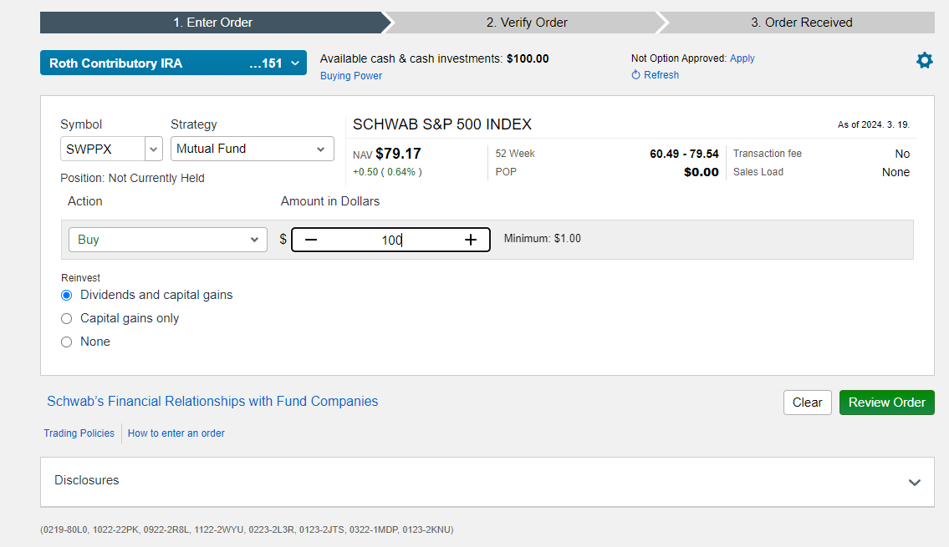Image resolution: width=949 pixels, height=547 pixels.
Task: Click the Minimum: $1.00 text
Action: 543,239
